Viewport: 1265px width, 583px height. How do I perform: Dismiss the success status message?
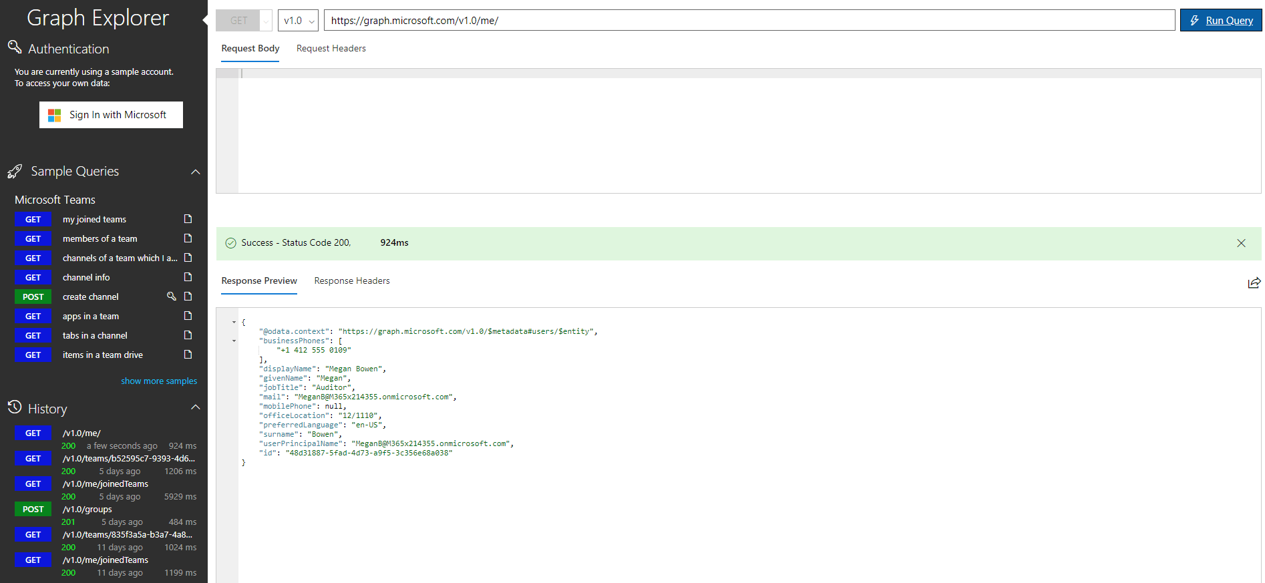tap(1241, 243)
